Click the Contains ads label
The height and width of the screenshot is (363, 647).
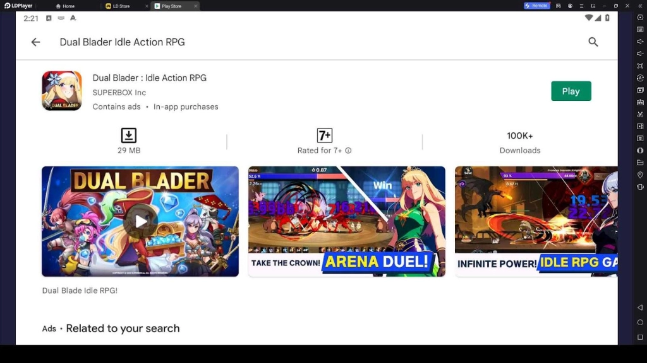116,107
